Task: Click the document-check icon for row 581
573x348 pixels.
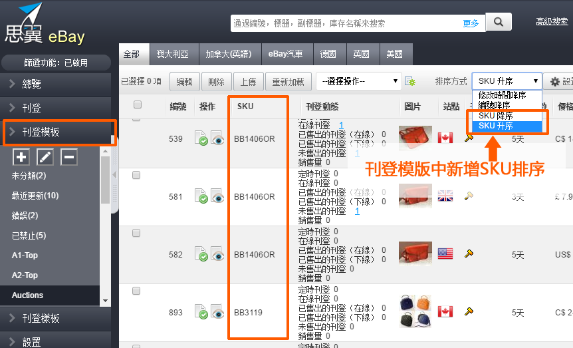Action: pos(201,196)
